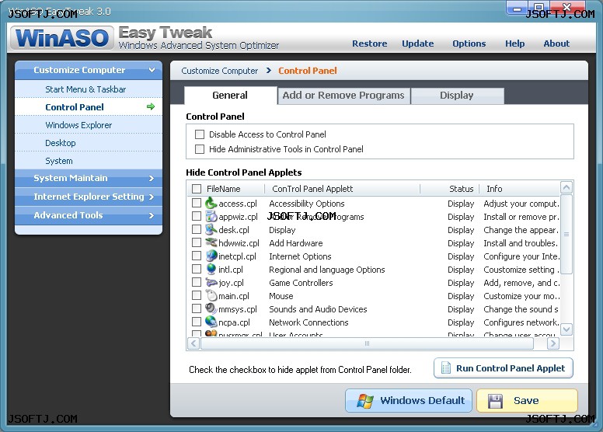
Task: Click the WinASO logo
Action: pos(62,38)
